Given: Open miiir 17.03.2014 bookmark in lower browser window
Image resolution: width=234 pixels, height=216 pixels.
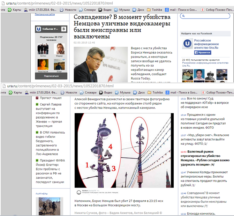Looking at the screenshot, I should (41, 92).
